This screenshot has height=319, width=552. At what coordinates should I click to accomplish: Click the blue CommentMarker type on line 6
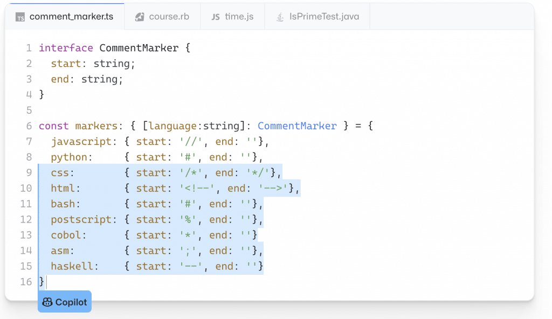click(297, 126)
